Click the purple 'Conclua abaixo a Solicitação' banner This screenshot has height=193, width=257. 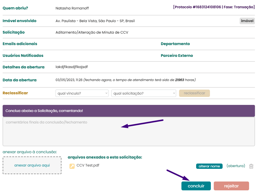click(128, 111)
